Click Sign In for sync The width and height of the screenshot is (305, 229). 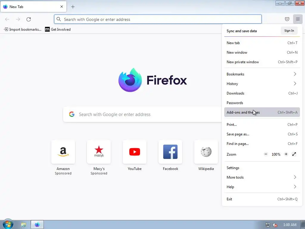[x=289, y=31]
